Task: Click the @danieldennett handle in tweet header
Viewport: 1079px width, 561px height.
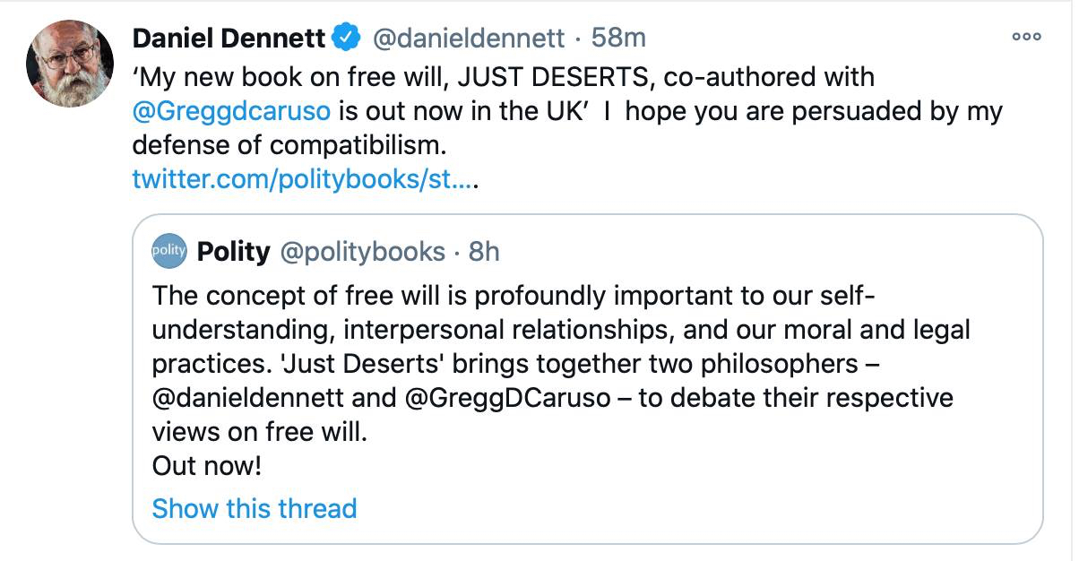Action: click(468, 38)
